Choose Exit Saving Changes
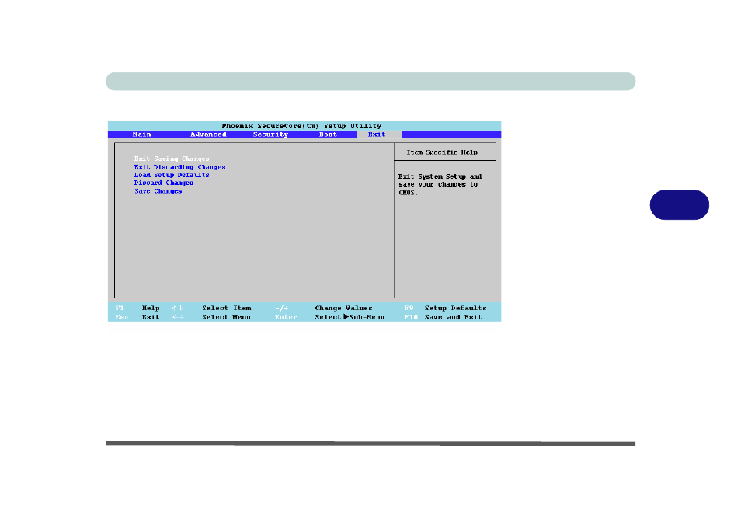The width and height of the screenshot is (741, 523). click(172, 159)
